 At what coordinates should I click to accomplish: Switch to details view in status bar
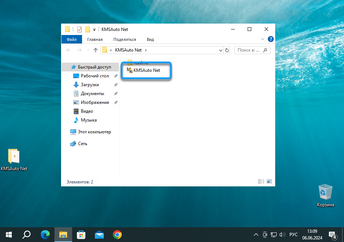[x=261, y=181]
